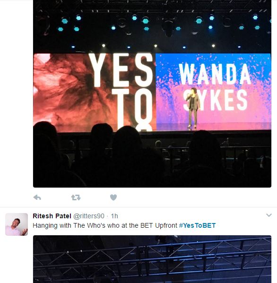277x283 pixels.
Task: Retweet the Wanda Sykes stage photo tweet
Action: (76, 197)
